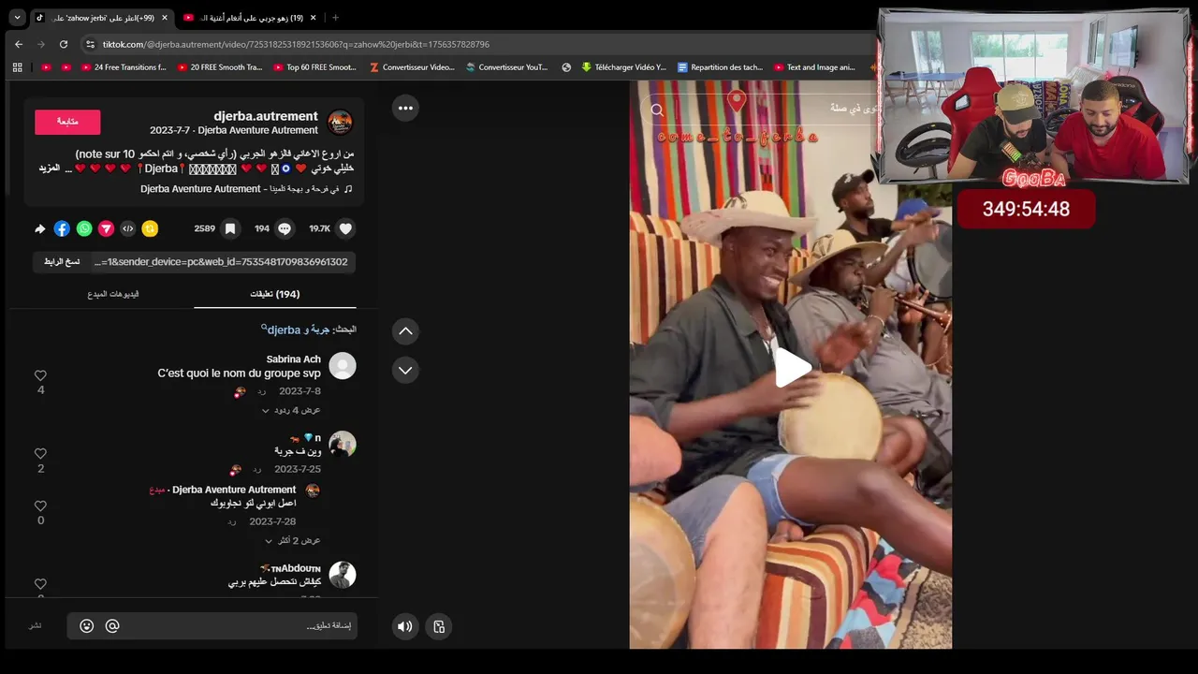Select the TikTok 'zahow jerbi' browser tab
The image size is (1198, 674).
(102, 18)
